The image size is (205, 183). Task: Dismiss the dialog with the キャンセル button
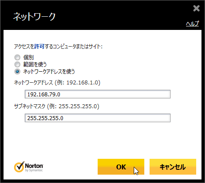[173, 167]
